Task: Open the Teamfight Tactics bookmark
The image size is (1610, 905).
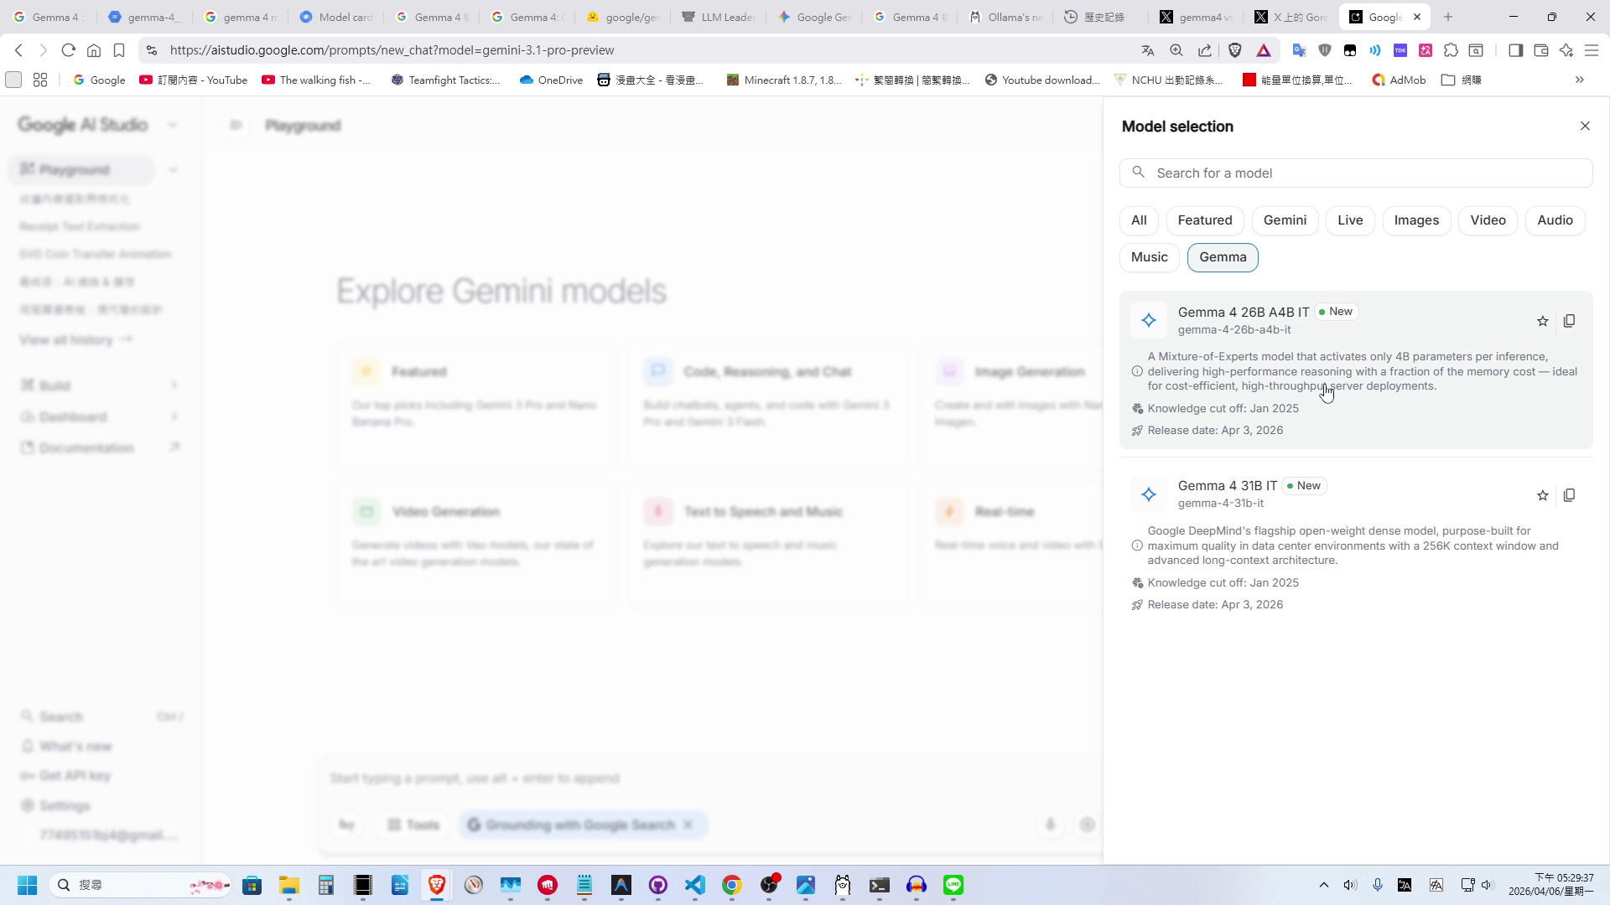Action: [x=445, y=80]
